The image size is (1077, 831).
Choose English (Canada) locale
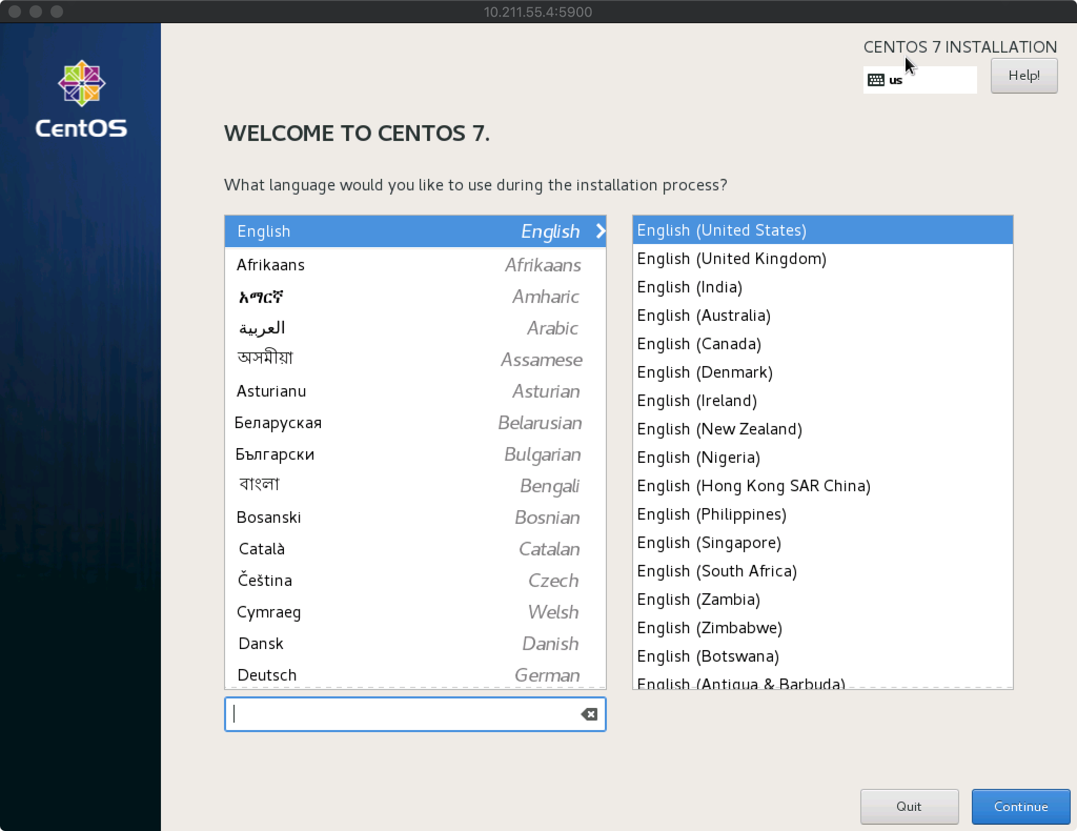coord(699,344)
